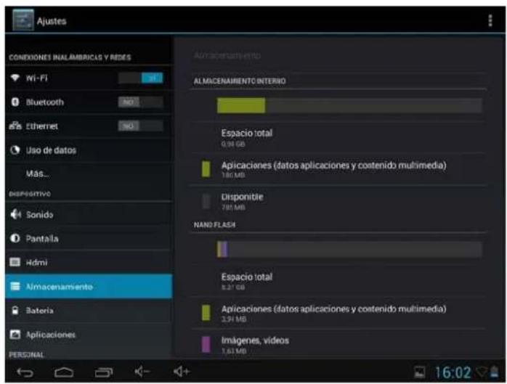
Task: Click the internal storage usage bar
Action: [x=349, y=105]
